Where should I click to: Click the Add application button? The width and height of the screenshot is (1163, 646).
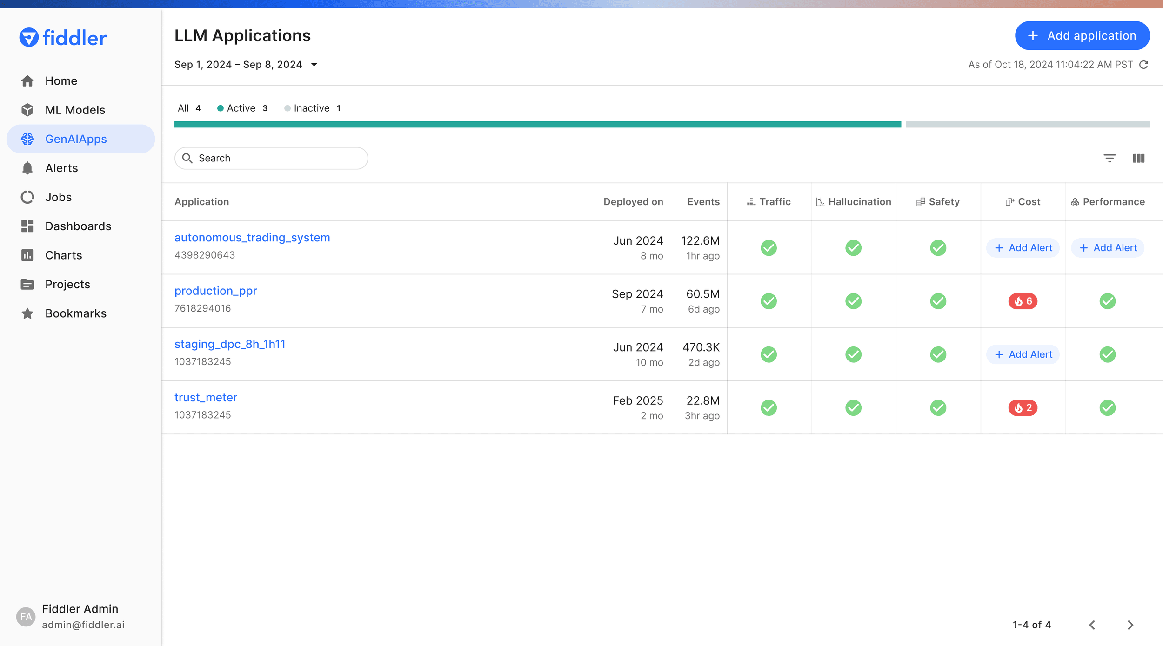1082,35
